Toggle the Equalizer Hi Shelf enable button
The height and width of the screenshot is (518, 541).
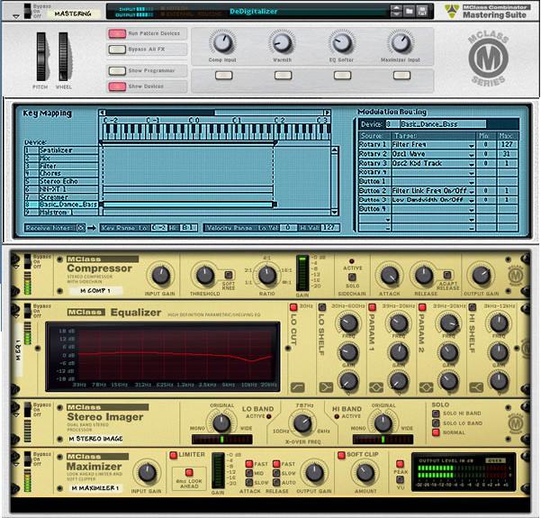click(x=472, y=307)
